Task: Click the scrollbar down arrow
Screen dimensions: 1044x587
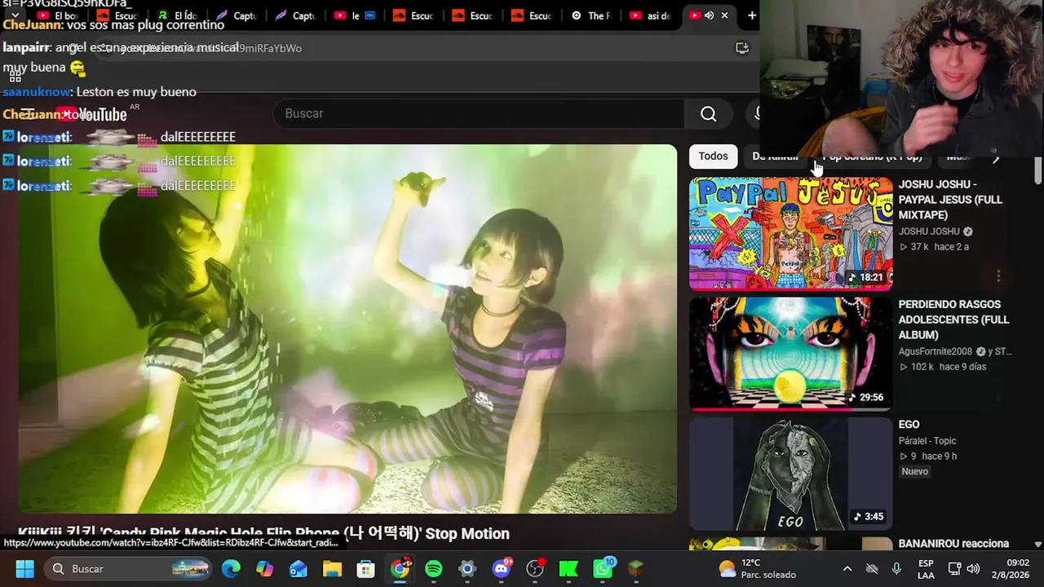Action: click(1037, 544)
